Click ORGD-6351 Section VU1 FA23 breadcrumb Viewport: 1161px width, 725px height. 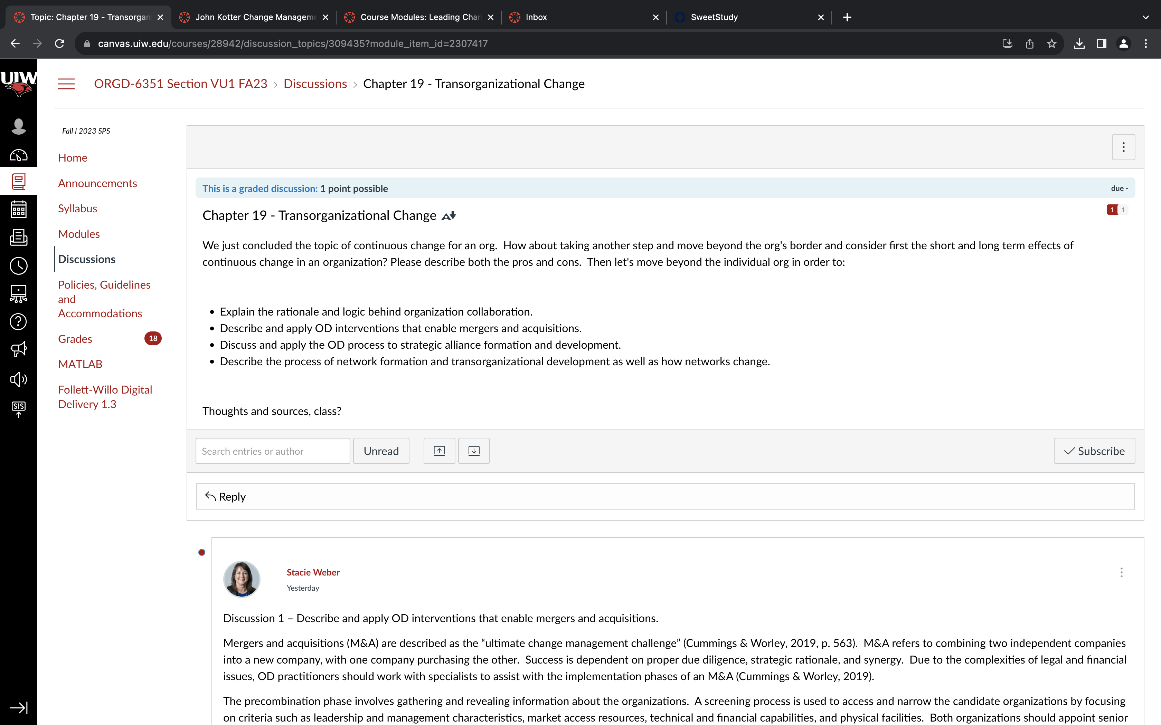tap(180, 84)
